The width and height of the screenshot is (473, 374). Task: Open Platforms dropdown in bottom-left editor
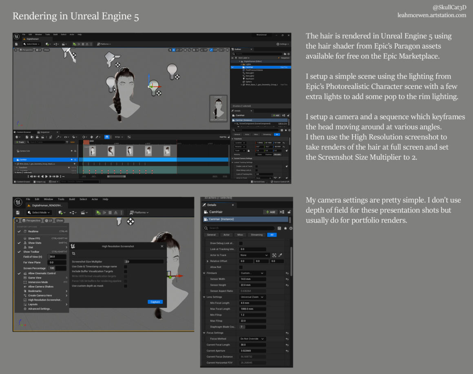[139, 213]
